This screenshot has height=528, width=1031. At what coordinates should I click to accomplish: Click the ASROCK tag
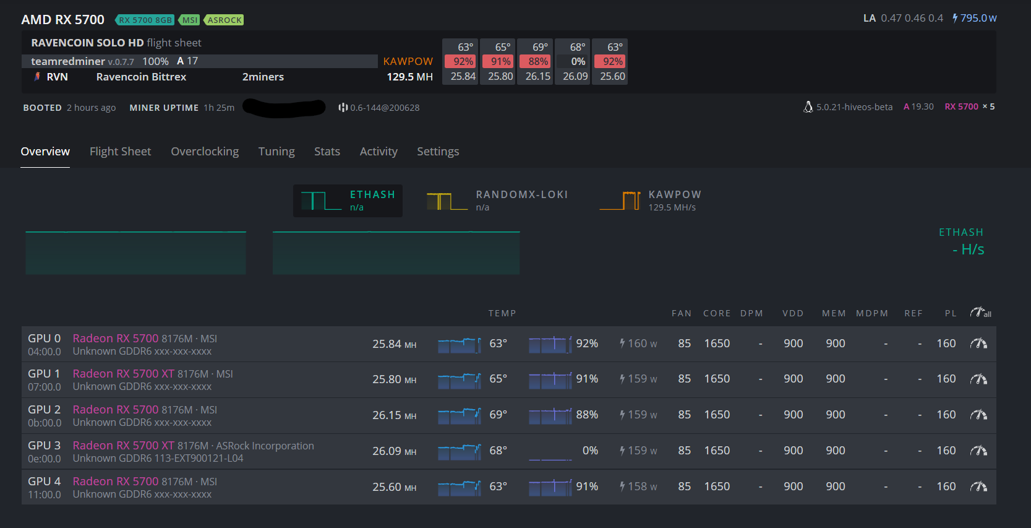224,20
